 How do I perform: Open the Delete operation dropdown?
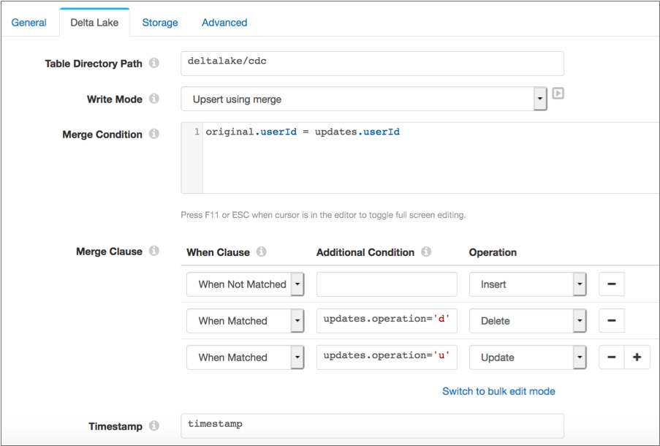(x=528, y=321)
